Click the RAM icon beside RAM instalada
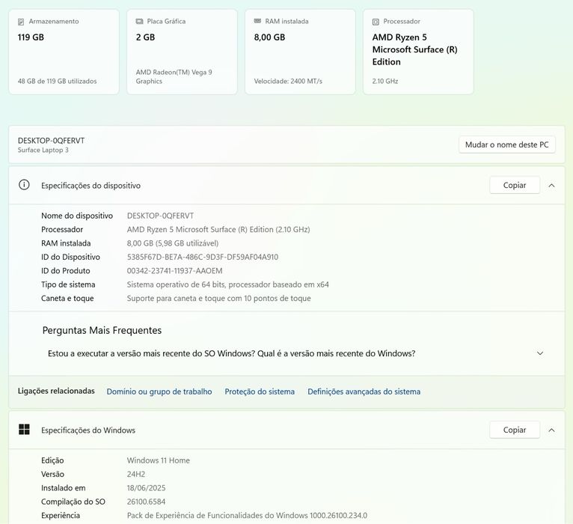This screenshot has height=524, width=573. pos(258,22)
